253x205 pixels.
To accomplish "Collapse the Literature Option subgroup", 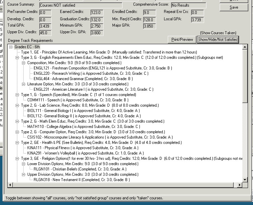I will [x=24, y=84].
